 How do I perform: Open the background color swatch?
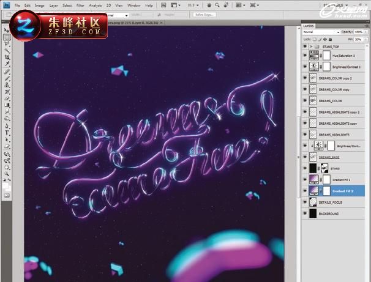tap(9, 189)
